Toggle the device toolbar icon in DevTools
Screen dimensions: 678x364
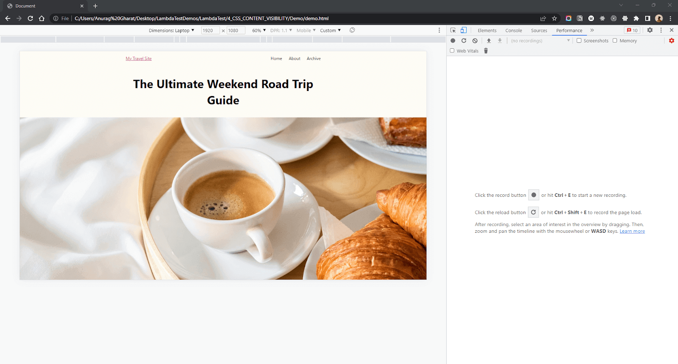[x=464, y=30]
